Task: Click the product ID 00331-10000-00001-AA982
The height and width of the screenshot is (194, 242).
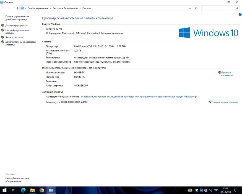Action: click(x=74, y=102)
